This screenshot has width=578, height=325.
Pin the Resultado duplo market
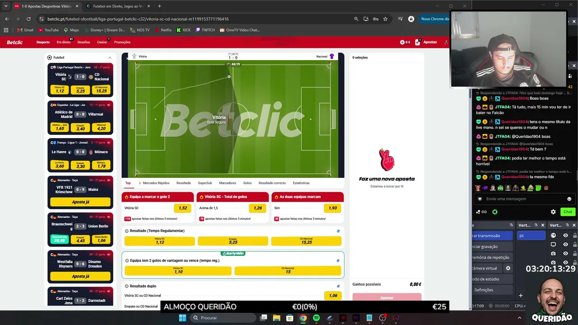click(338, 286)
